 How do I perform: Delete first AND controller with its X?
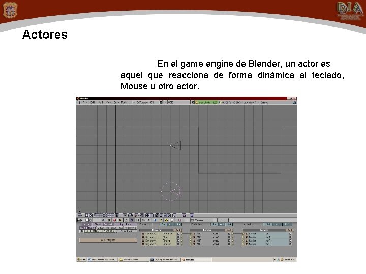[x=194, y=234]
